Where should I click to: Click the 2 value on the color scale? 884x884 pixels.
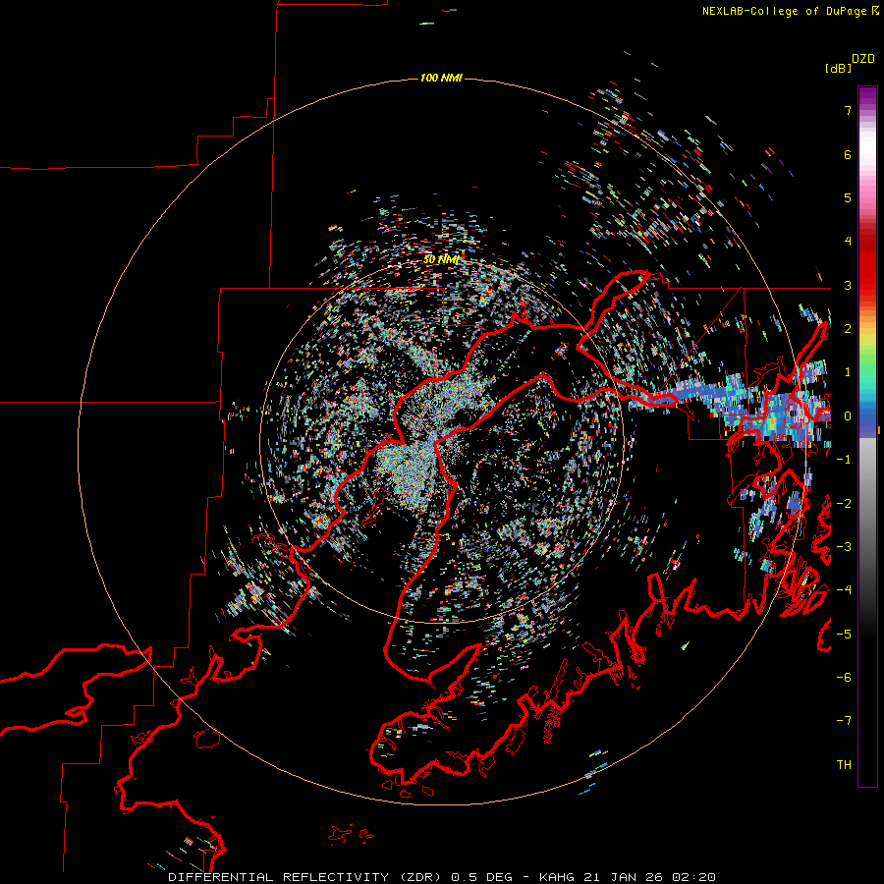coord(848,329)
